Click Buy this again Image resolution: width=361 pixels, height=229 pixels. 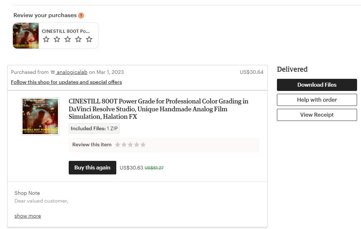[x=92, y=168]
